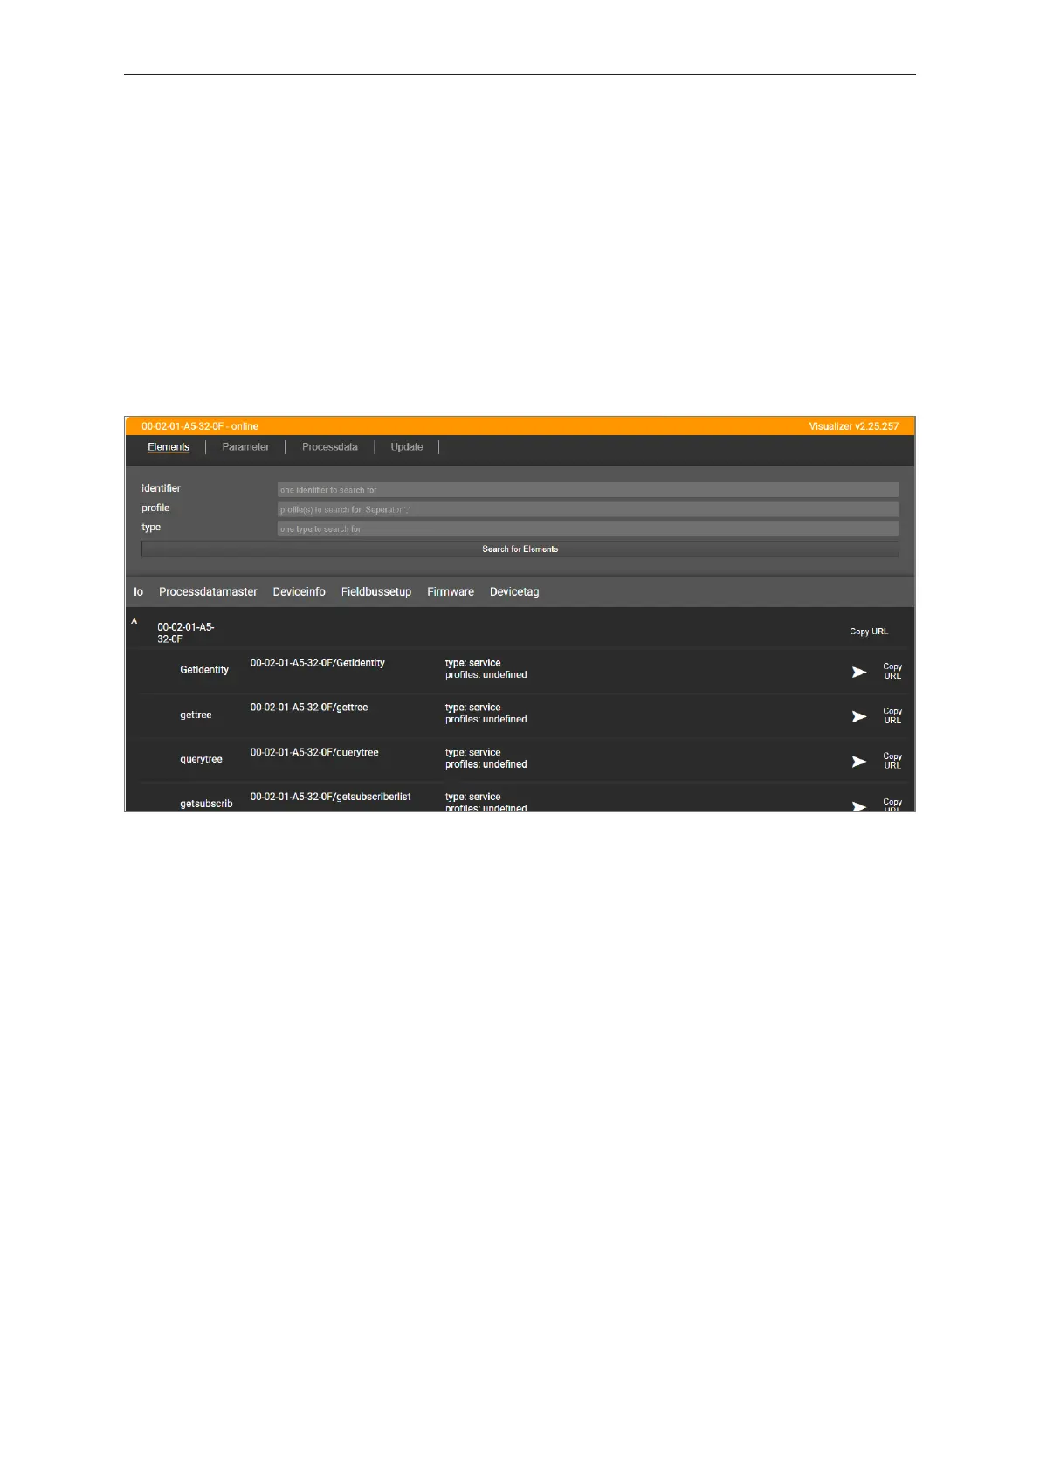This screenshot has width=1040, height=1471.
Task: Click the getsubscriberlist service arrow icon
Action: (858, 805)
